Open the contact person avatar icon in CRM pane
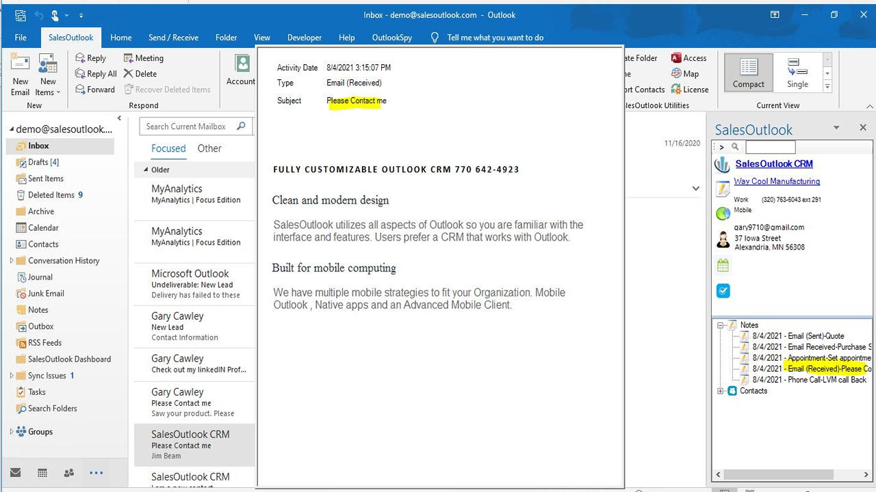Image resolution: width=876 pixels, height=492 pixels. pyautogui.click(x=723, y=239)
